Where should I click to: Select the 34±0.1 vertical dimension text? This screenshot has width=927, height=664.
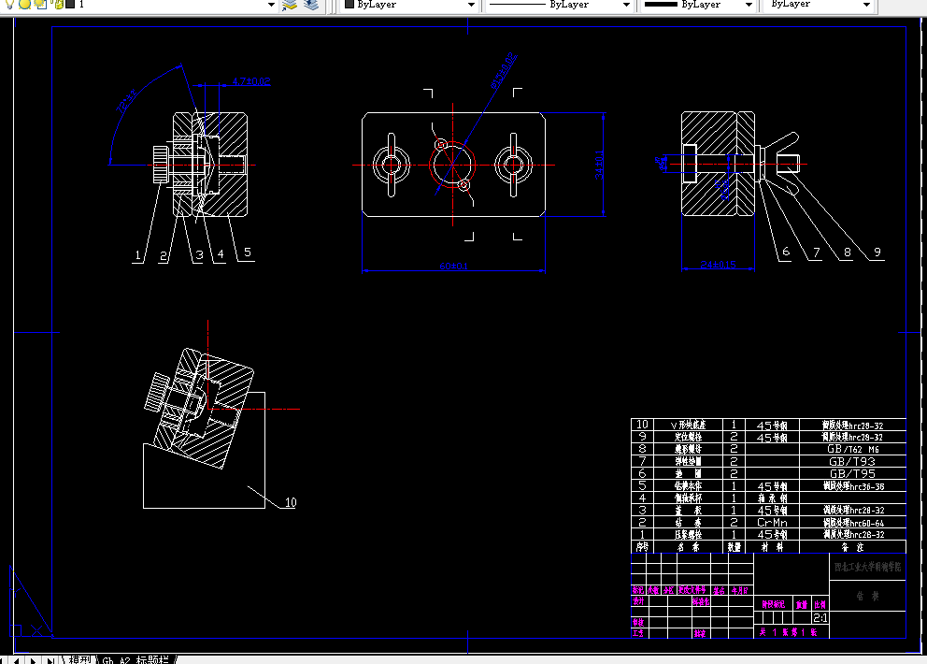599,165
